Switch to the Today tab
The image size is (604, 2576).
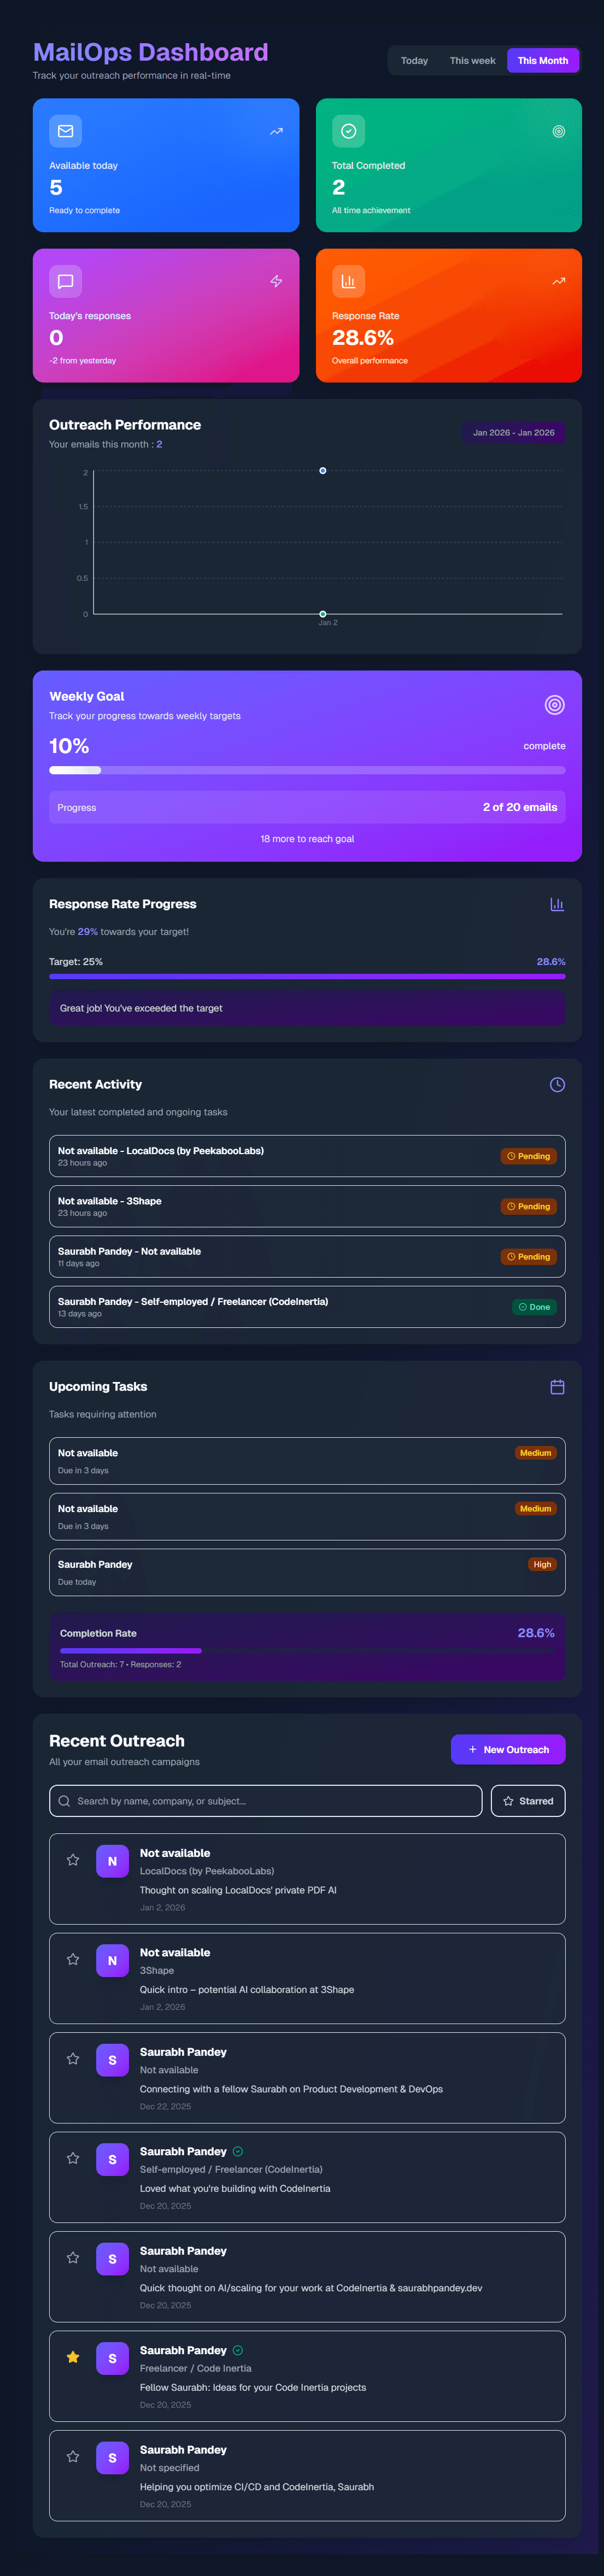414,61
